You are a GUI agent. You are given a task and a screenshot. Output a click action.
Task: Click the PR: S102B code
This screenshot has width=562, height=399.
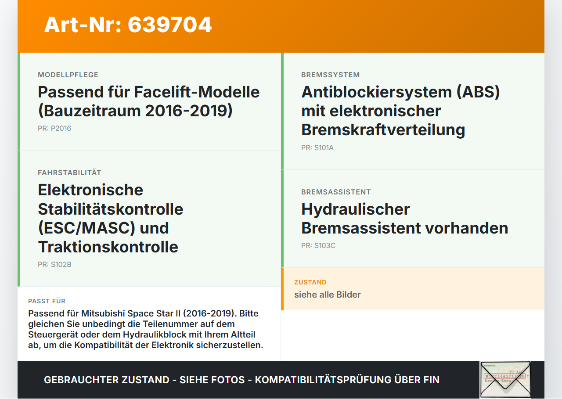(x=54, y=265)
